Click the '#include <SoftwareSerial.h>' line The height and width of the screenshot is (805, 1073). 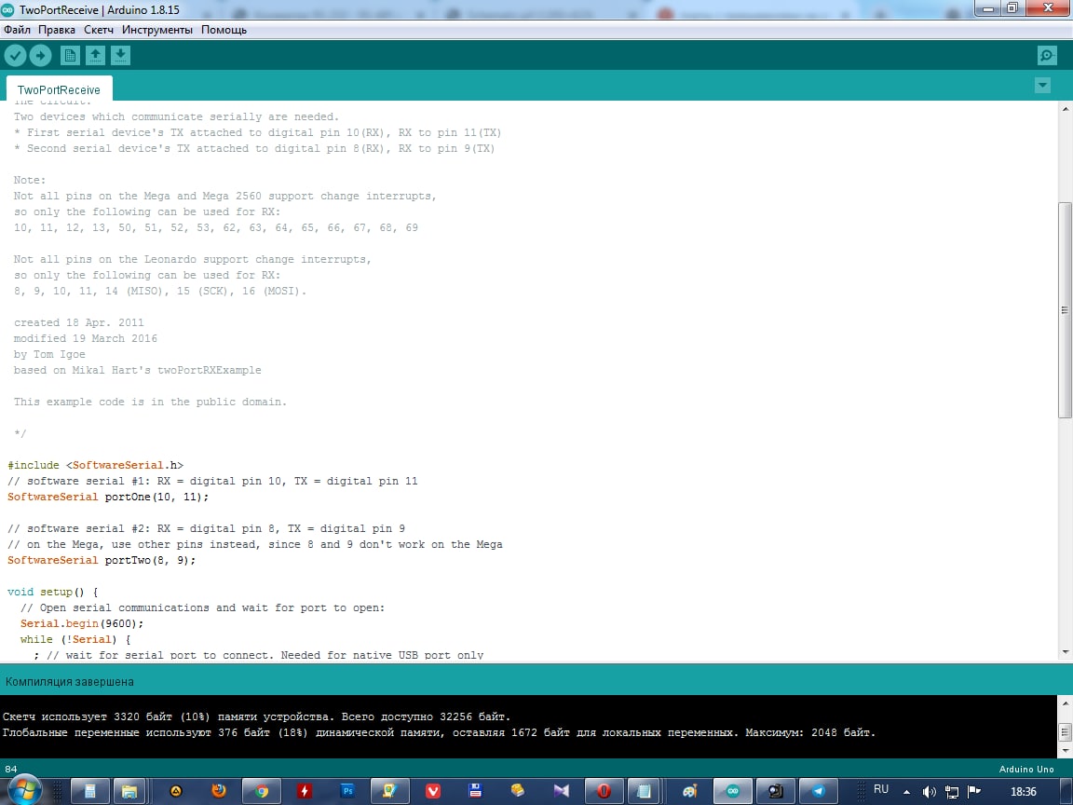(95, 465)
